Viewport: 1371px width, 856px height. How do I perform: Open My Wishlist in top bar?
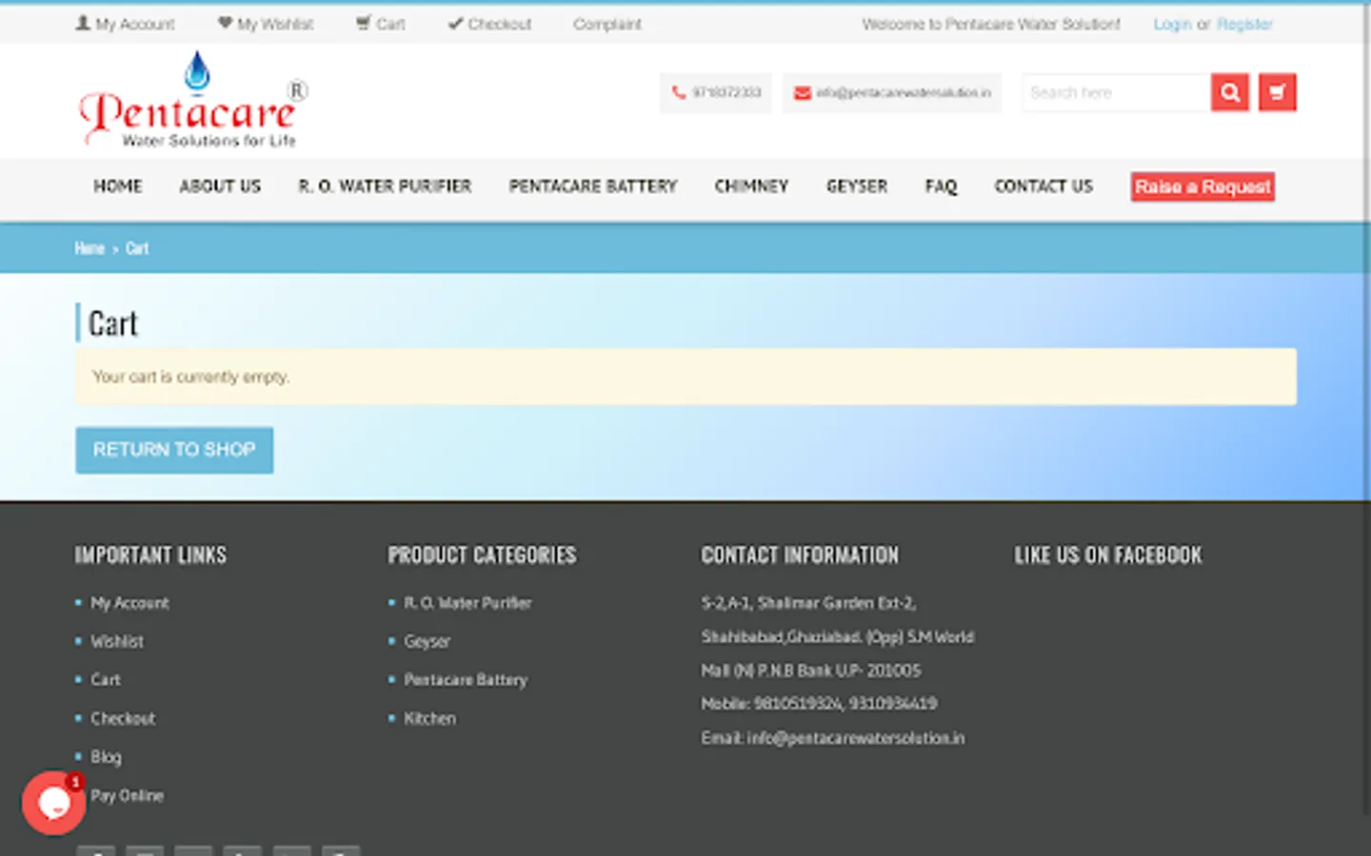point(266,24)
